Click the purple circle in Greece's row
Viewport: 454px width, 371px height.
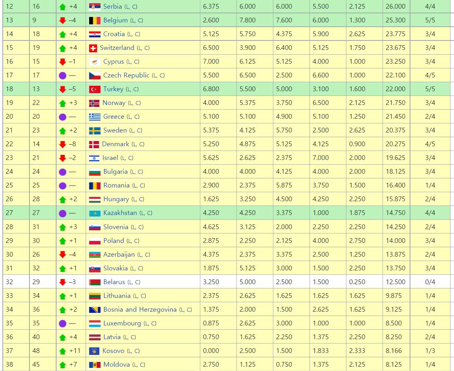62,117
